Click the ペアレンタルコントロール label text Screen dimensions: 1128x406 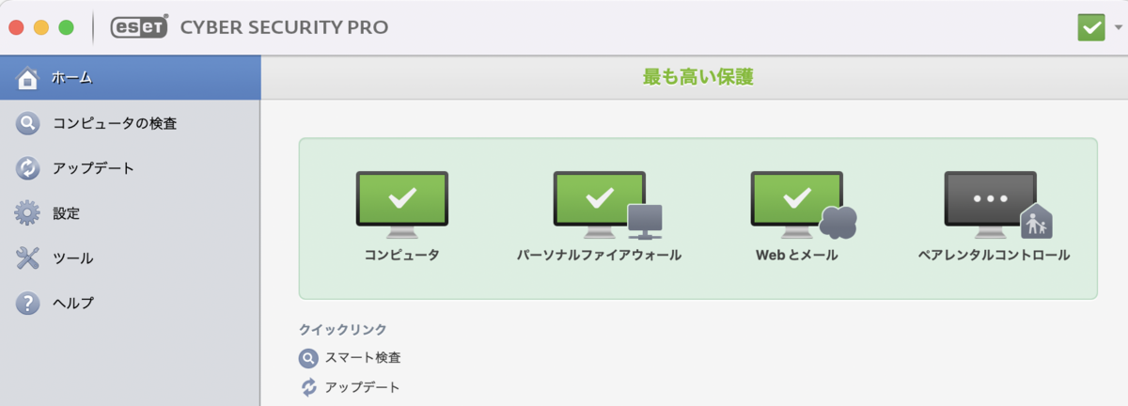click(994, 255)
